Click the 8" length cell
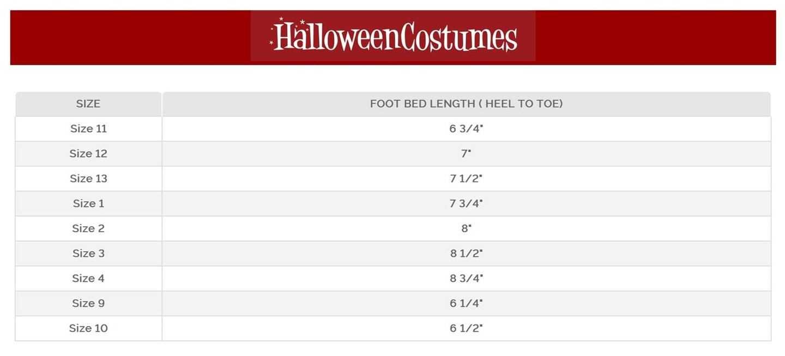Viewport: 785px width, 356px height. (466, 228)
